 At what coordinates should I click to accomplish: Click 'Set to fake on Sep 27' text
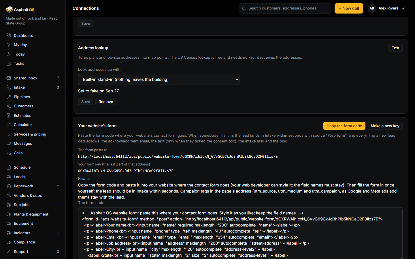pos(98,91)
